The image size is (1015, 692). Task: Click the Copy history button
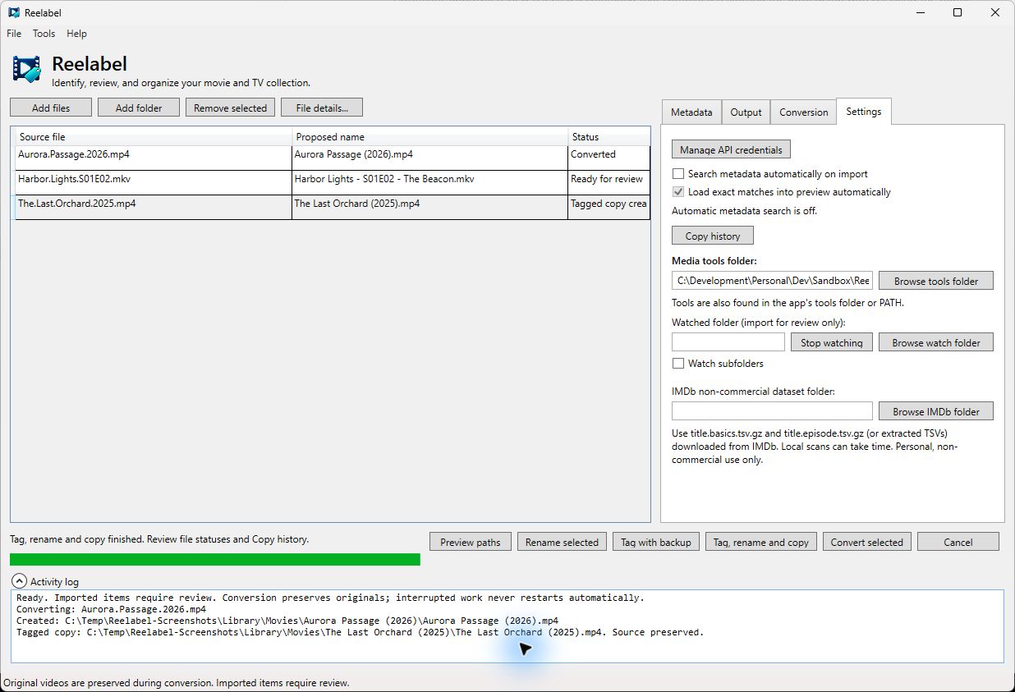[713, 236]
